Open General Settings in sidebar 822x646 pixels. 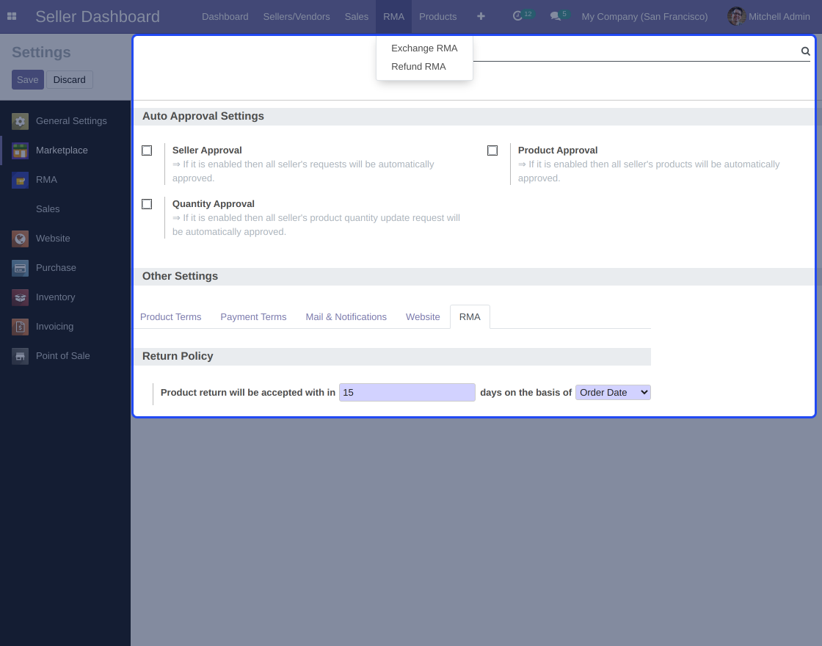65,121
